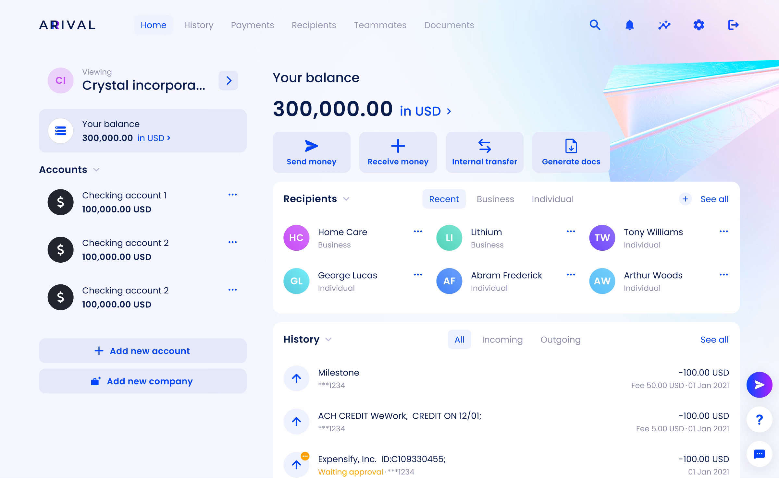
Task: Open notifications bell icon
Action: tap(630, 25)
